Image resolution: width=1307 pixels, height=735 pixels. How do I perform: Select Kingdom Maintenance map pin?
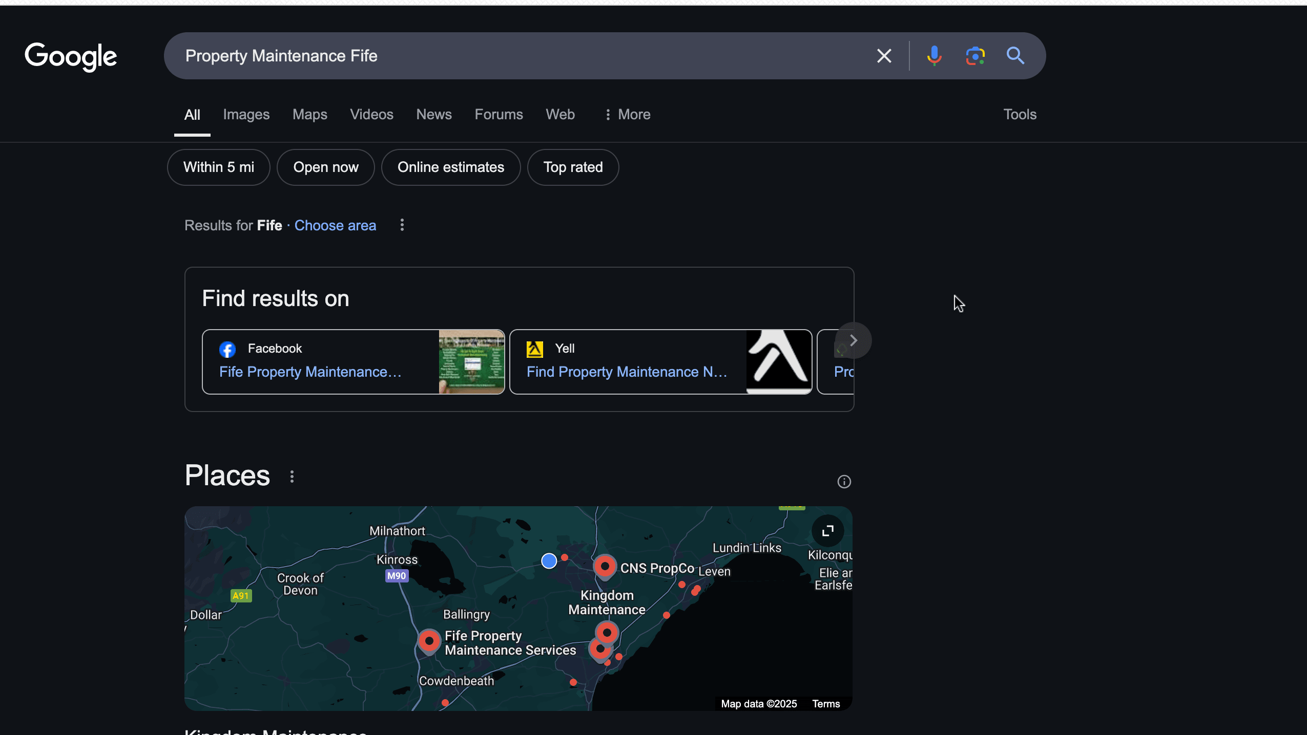(x=607, y=633)
